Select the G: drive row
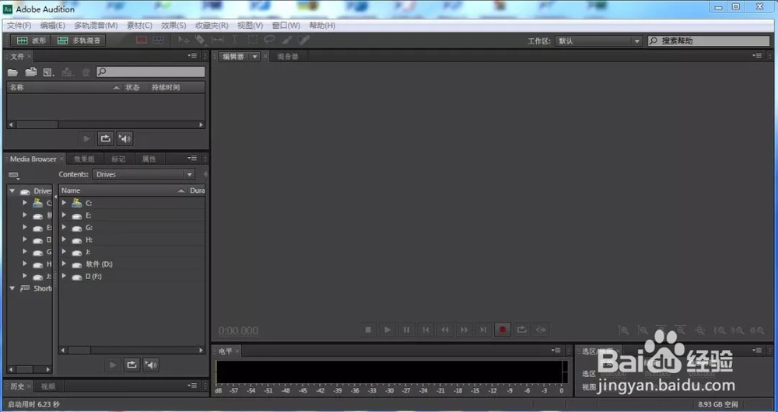 point(132,228)
